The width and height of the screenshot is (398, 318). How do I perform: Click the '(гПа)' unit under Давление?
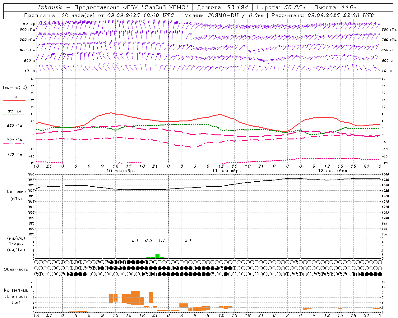coord(16,199)
